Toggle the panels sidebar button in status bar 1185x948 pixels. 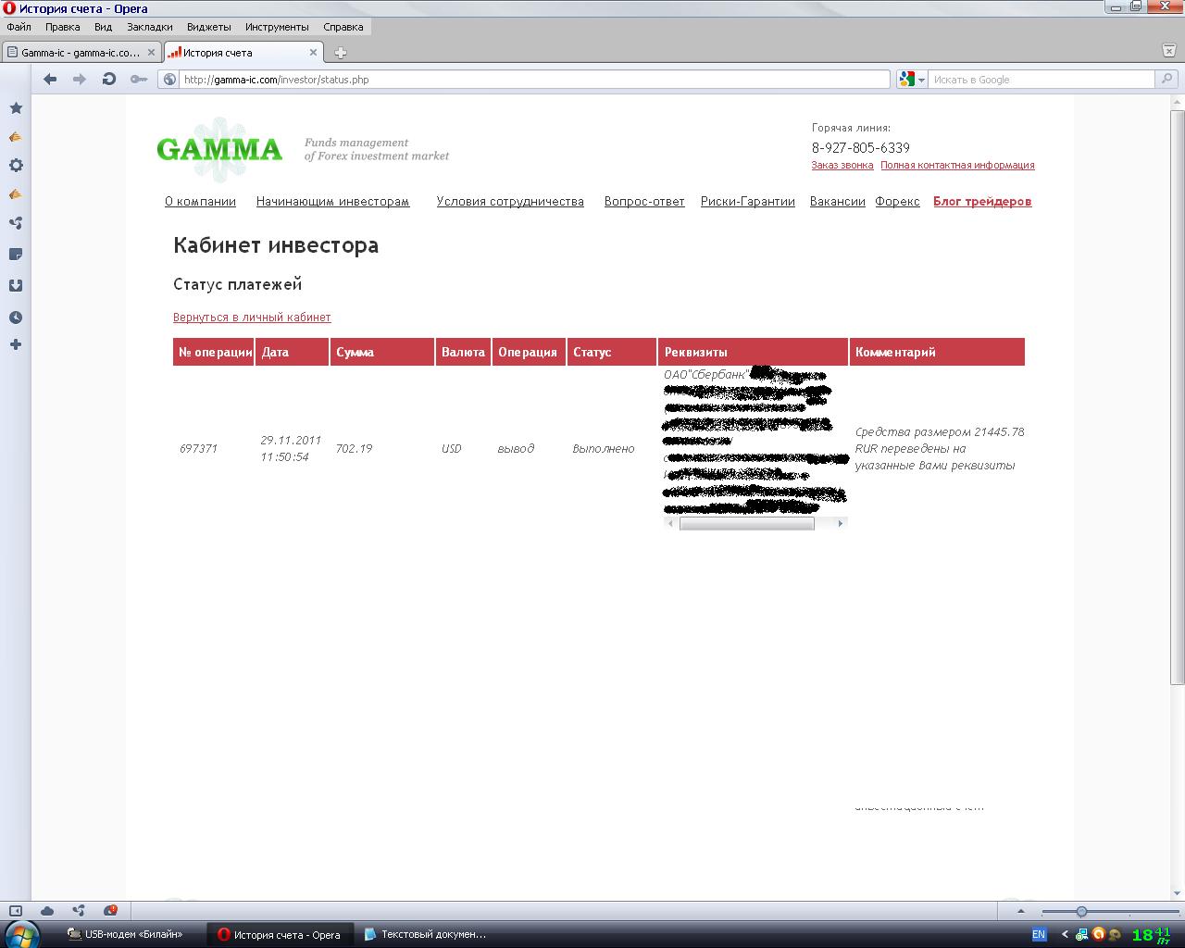point(16,911)
